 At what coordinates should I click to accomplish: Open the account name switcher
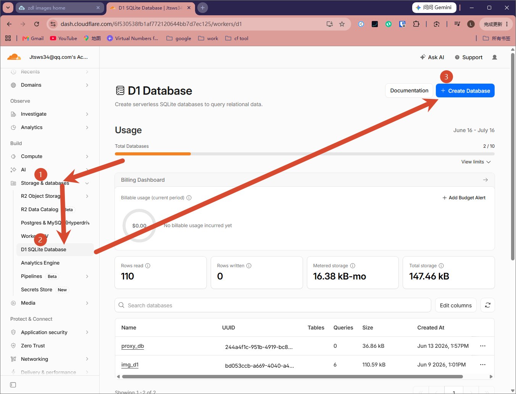tap(58, 57)
